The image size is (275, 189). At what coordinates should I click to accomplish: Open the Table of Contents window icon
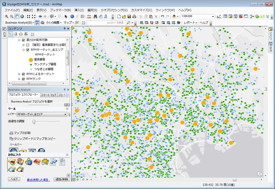point(225,16)
